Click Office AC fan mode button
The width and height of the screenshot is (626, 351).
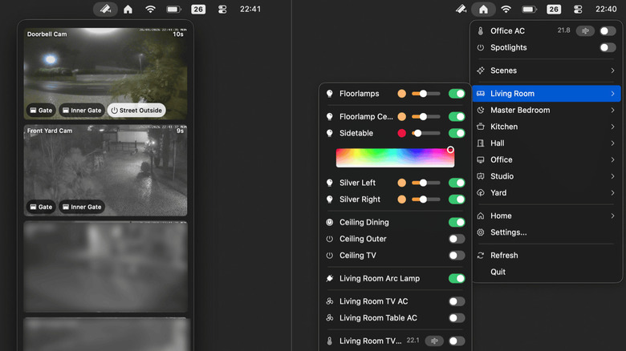(x=585, y=30)
